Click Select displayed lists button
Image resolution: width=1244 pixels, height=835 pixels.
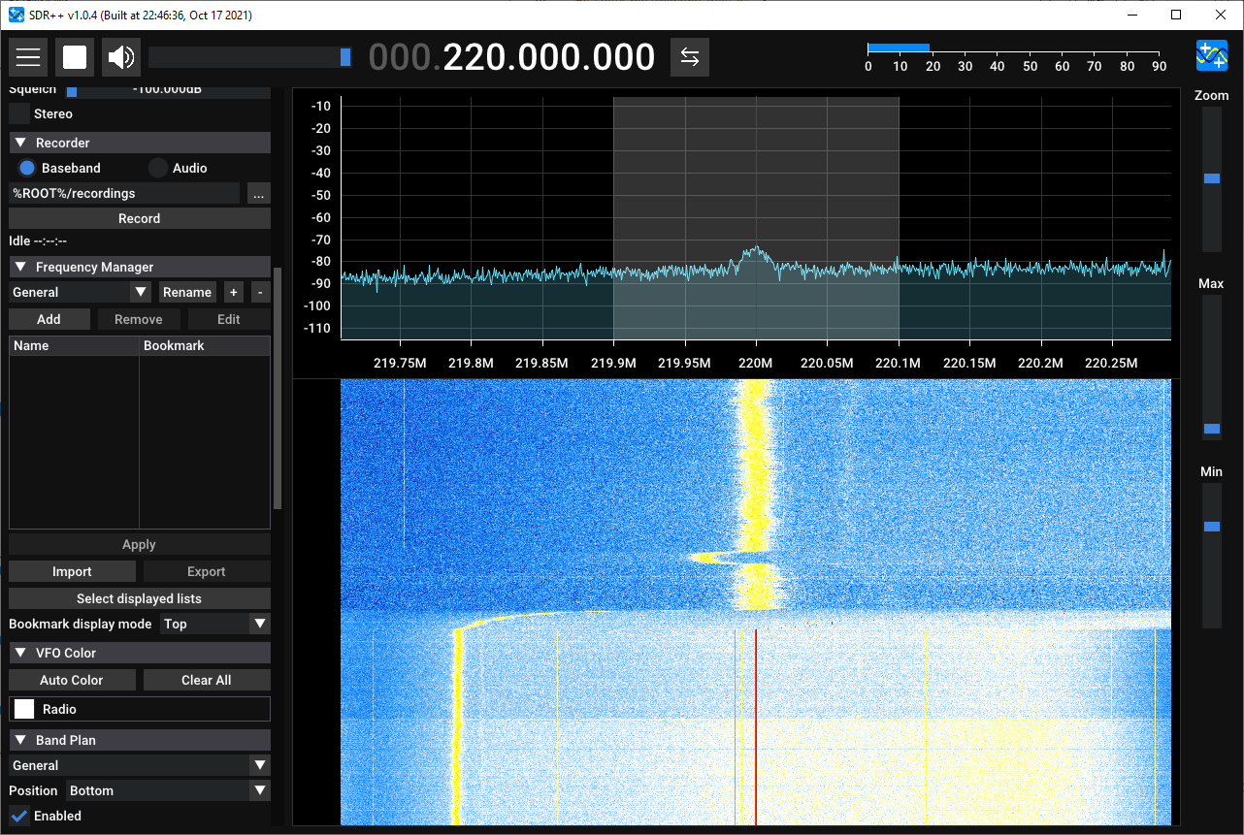click(x=140, y=598)
